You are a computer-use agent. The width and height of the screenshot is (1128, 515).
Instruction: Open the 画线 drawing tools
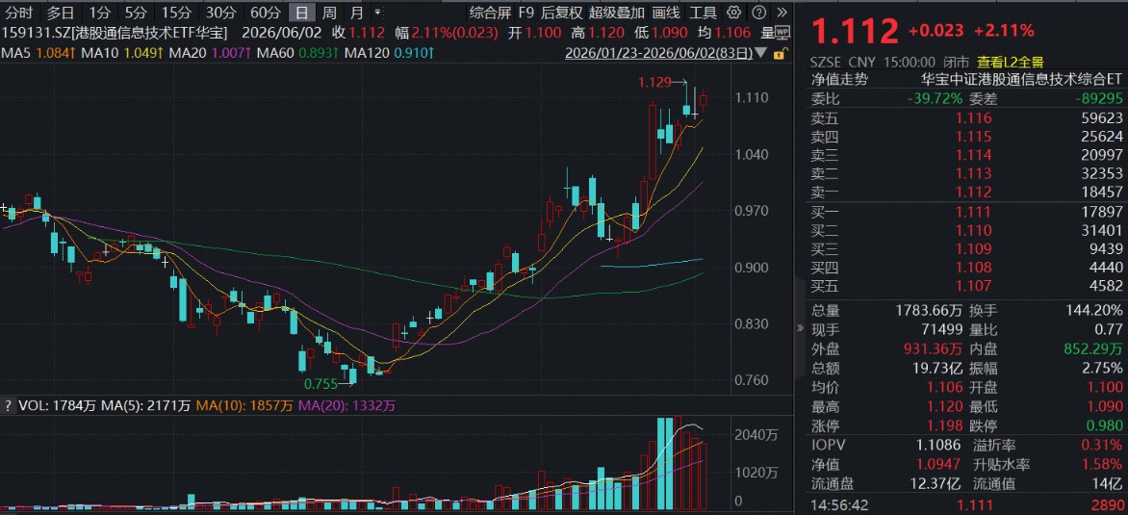[666, 13]
